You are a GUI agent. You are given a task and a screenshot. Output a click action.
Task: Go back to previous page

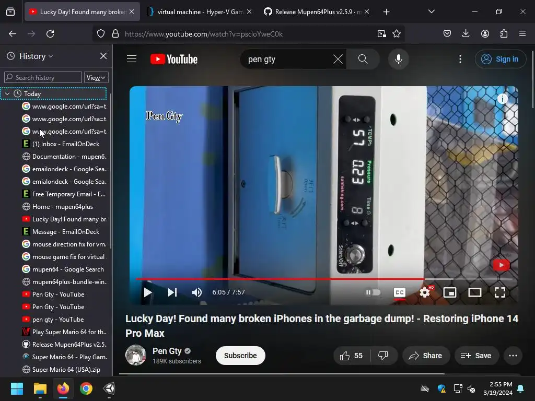click(x=13, y=34)
